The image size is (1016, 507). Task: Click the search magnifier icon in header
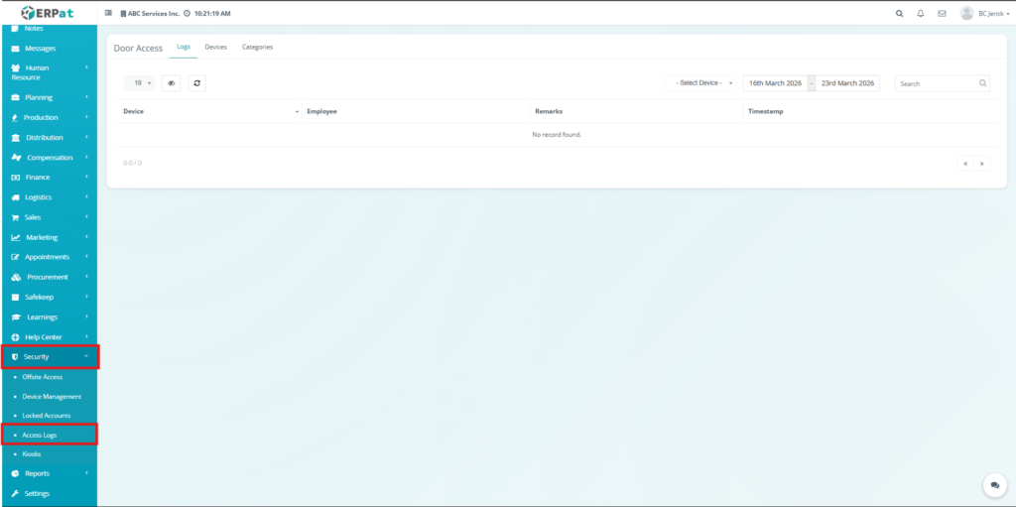(900, 14)
